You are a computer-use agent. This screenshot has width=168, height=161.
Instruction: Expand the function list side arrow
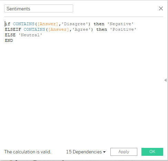pyautogui.click(x=166, y=80)
